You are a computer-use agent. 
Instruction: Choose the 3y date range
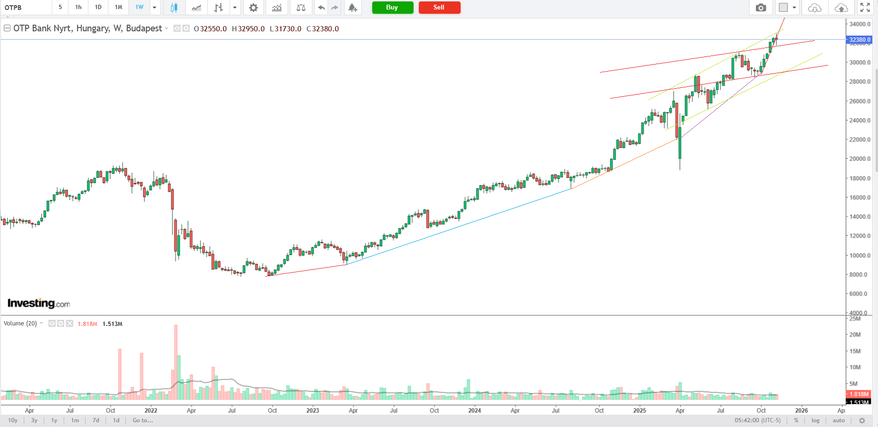point(34,420)
